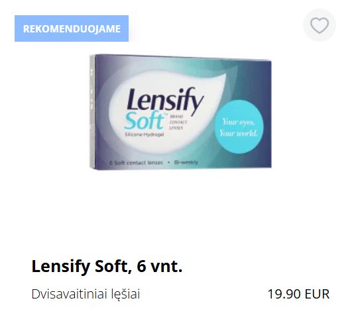362x323 pixels.
Task: Click the grey side edge of the box
Action: pyautogui.click(x=92, y=112)
